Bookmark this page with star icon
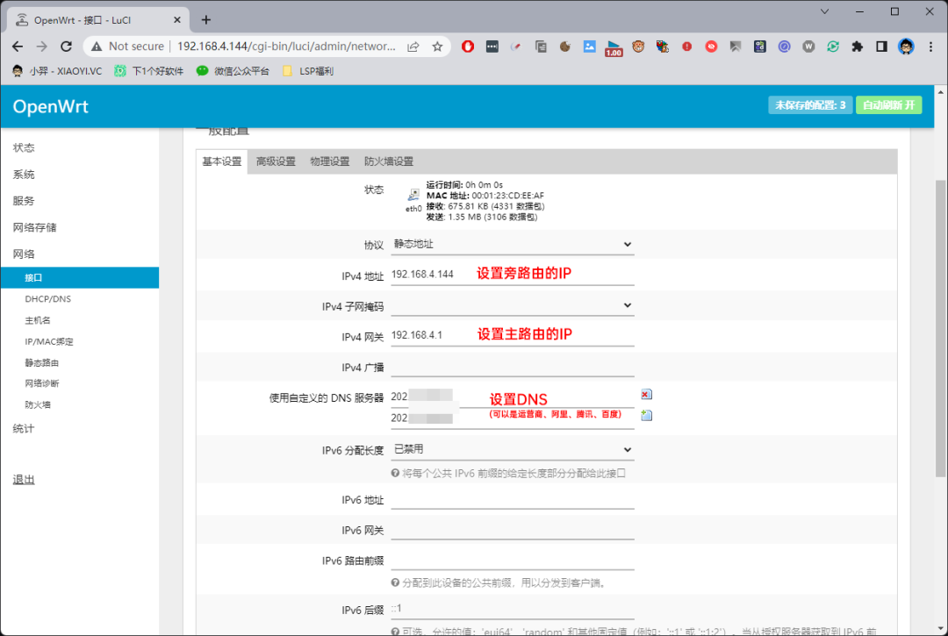This screenshot has height=636, width=948. [x=437, y=46]
